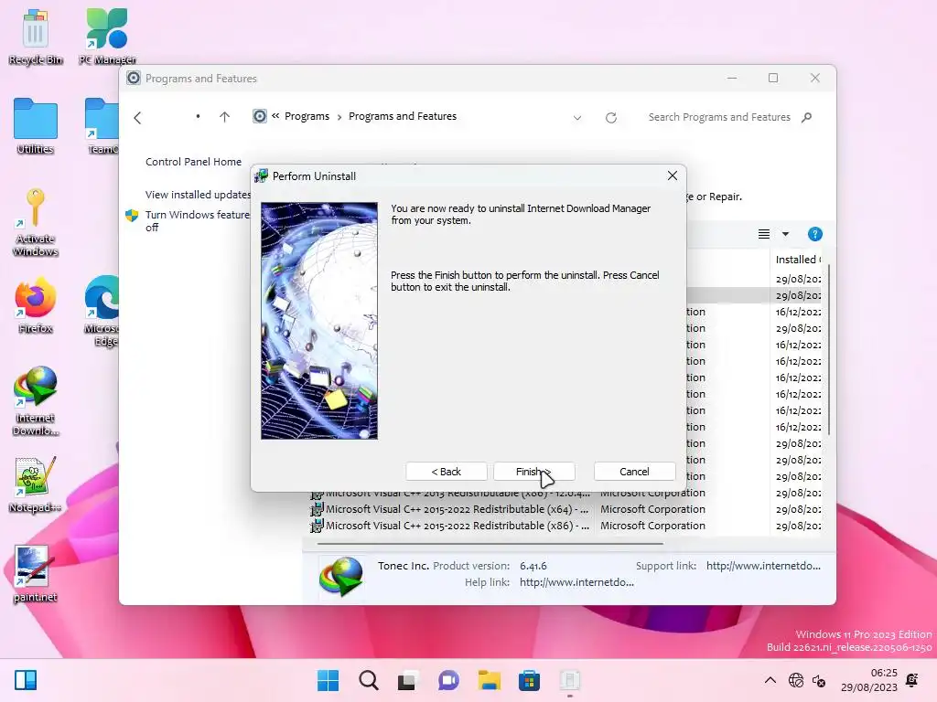Open Notepad++ desktop shortcut
Screen dimensions: 937x702
pos(36,484)
